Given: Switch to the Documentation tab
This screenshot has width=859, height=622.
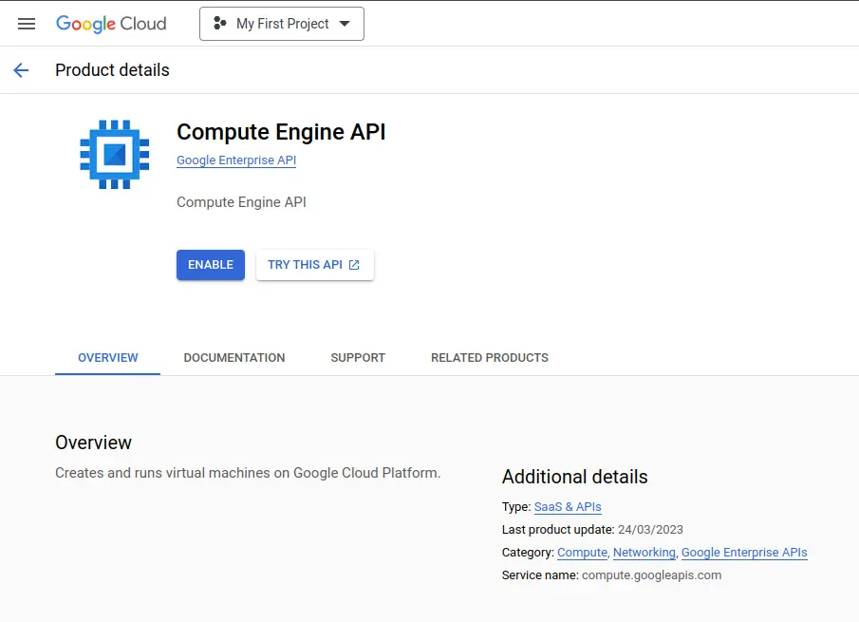Looking at the screenshot, I should (x=234, y=358).
